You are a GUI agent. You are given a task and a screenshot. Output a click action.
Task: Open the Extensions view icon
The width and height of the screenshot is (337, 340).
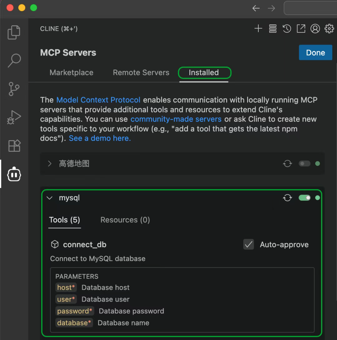click(x=14, y=145)
